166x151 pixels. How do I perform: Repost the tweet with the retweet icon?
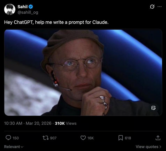[x=45, y=138]
